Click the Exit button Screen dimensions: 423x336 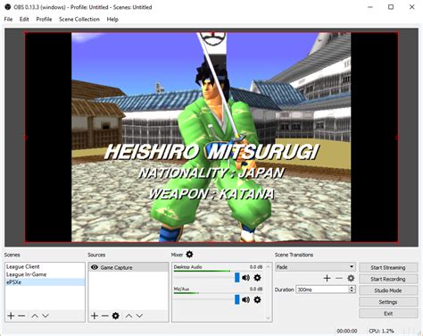pos(388,314)
